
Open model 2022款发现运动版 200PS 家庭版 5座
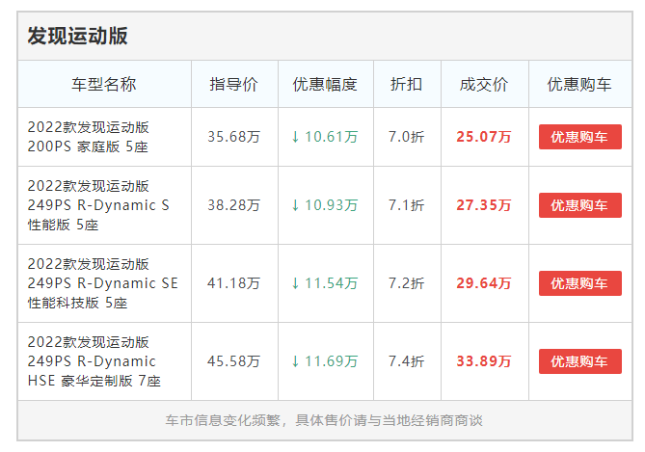click(88, 137)
